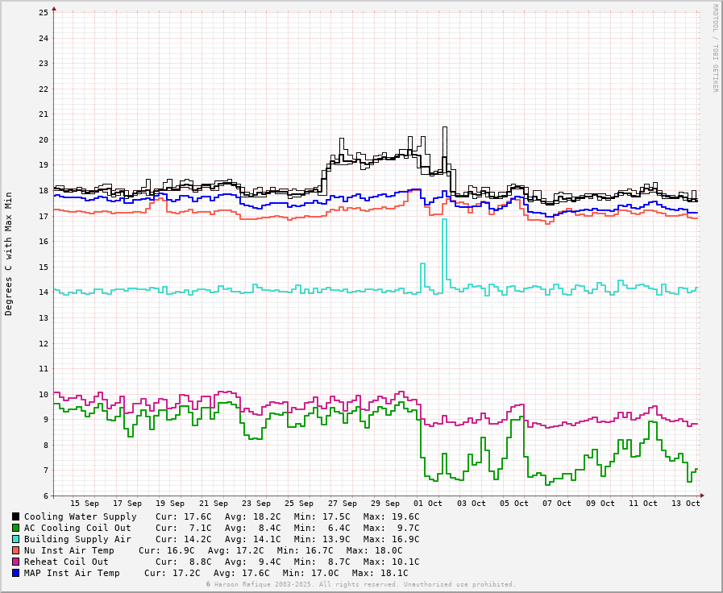
Task: Click the 07 Oct date on time axis
Action: coord(557,504)
